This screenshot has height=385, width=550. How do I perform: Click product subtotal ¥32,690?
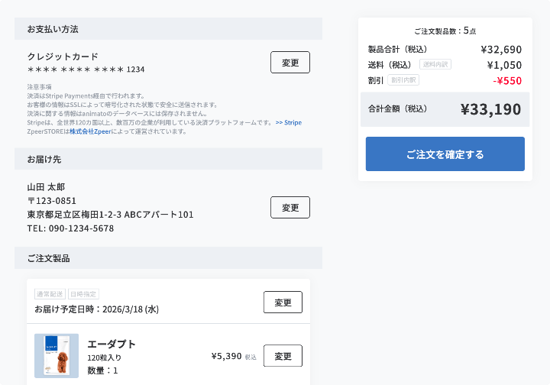(x=501, y=50)
